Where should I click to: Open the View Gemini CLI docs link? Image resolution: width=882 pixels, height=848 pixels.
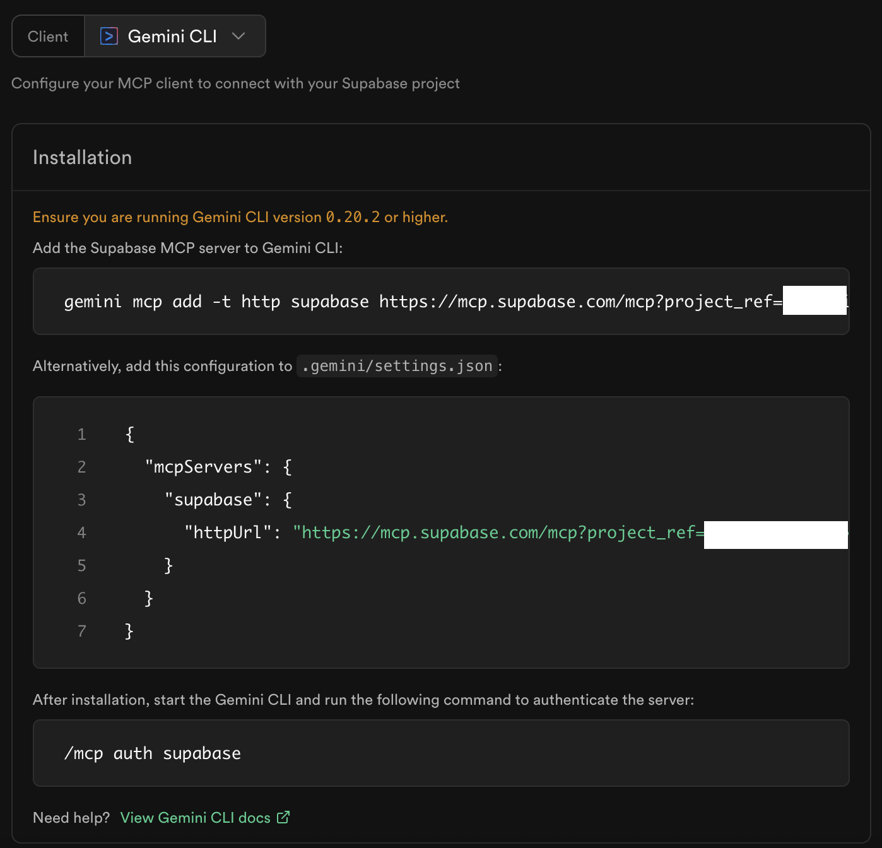tap(195, 818)
